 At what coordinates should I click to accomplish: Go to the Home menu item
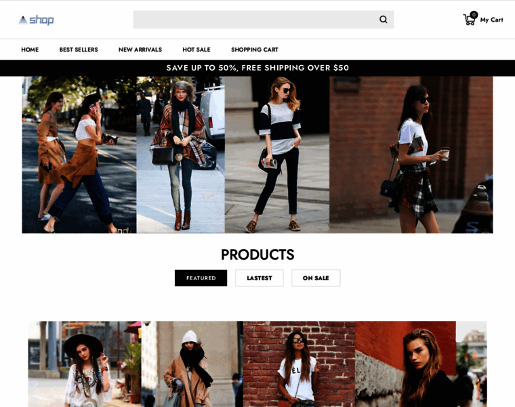tap(30, 50)
